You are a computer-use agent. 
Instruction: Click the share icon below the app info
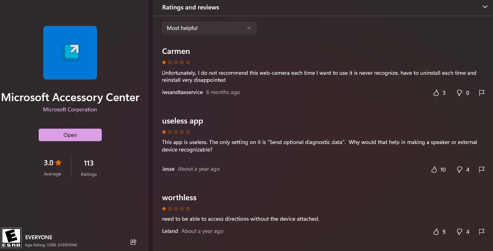click(x=133, y=242)
